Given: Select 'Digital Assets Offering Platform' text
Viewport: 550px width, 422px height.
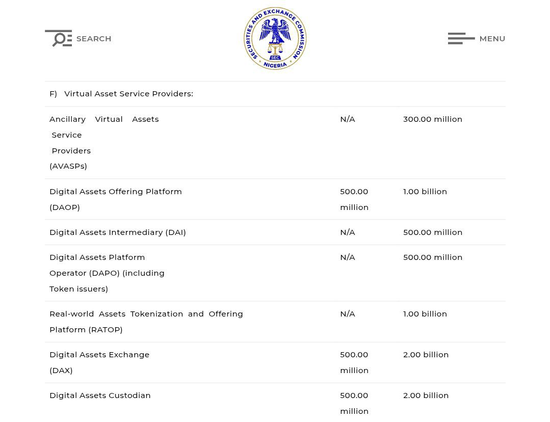Looking at the screenshot, I should [x=116, y=192].
